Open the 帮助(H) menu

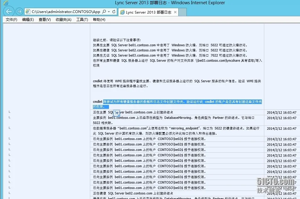tap(99, 19)
